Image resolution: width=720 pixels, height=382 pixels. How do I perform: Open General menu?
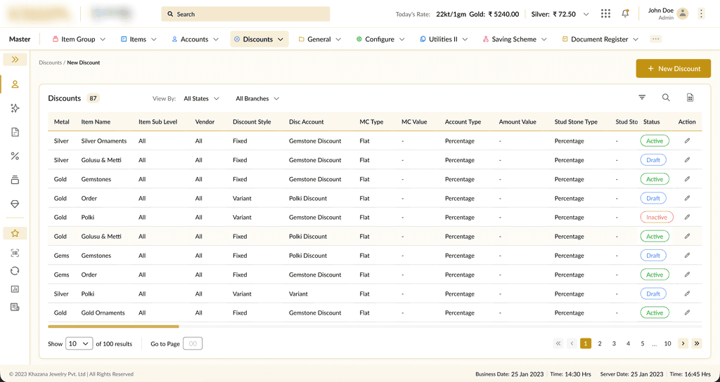pos(320,39)
